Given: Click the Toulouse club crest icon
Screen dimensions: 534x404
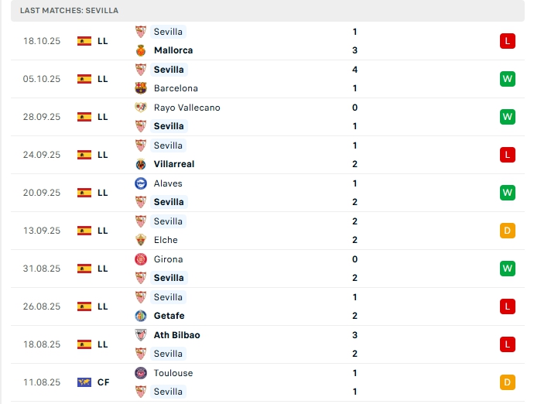Looking at the screenshot, I should pyautogui.click(x=141, y=373).
